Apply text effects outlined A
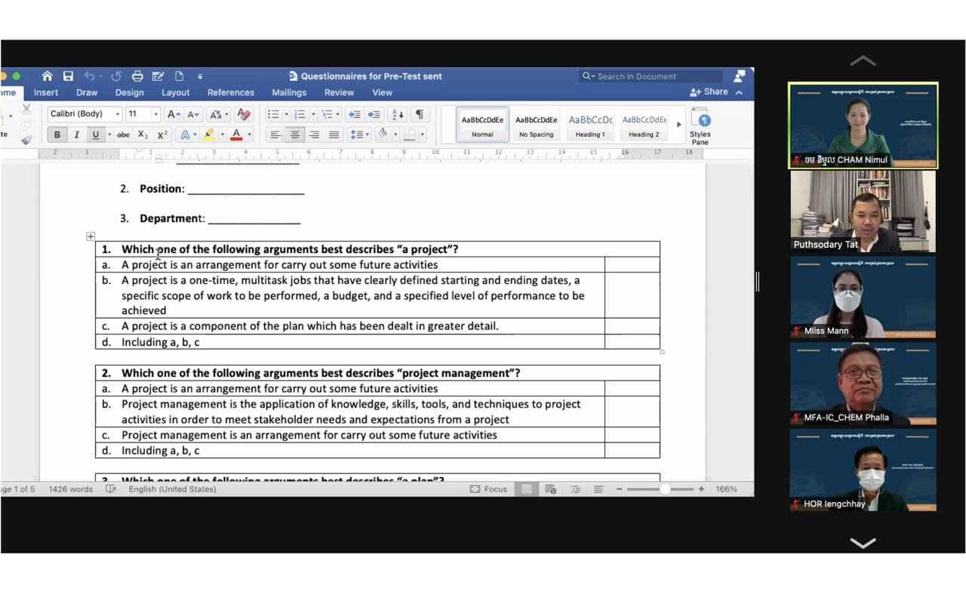966x604 pixels. click(184, 135)
